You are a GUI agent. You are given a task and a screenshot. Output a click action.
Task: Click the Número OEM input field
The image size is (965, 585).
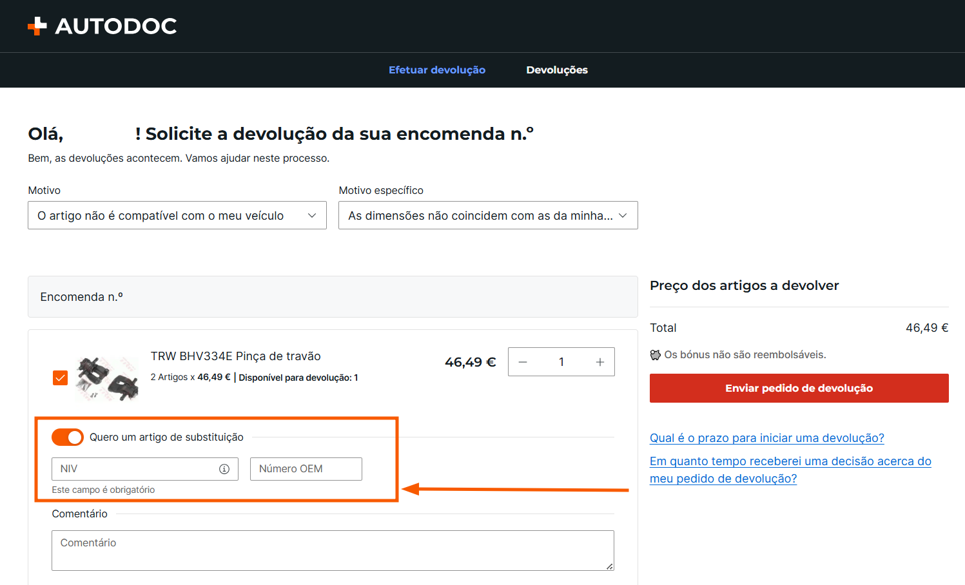[x=306, y=469]
